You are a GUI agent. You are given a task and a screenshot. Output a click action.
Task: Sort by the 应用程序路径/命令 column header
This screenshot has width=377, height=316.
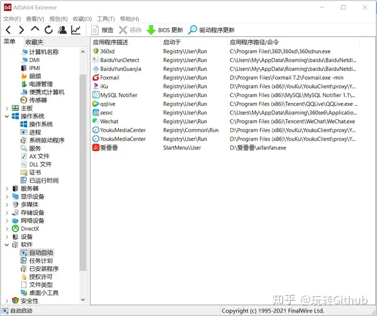pyautogui.click(x=293, y=42)
